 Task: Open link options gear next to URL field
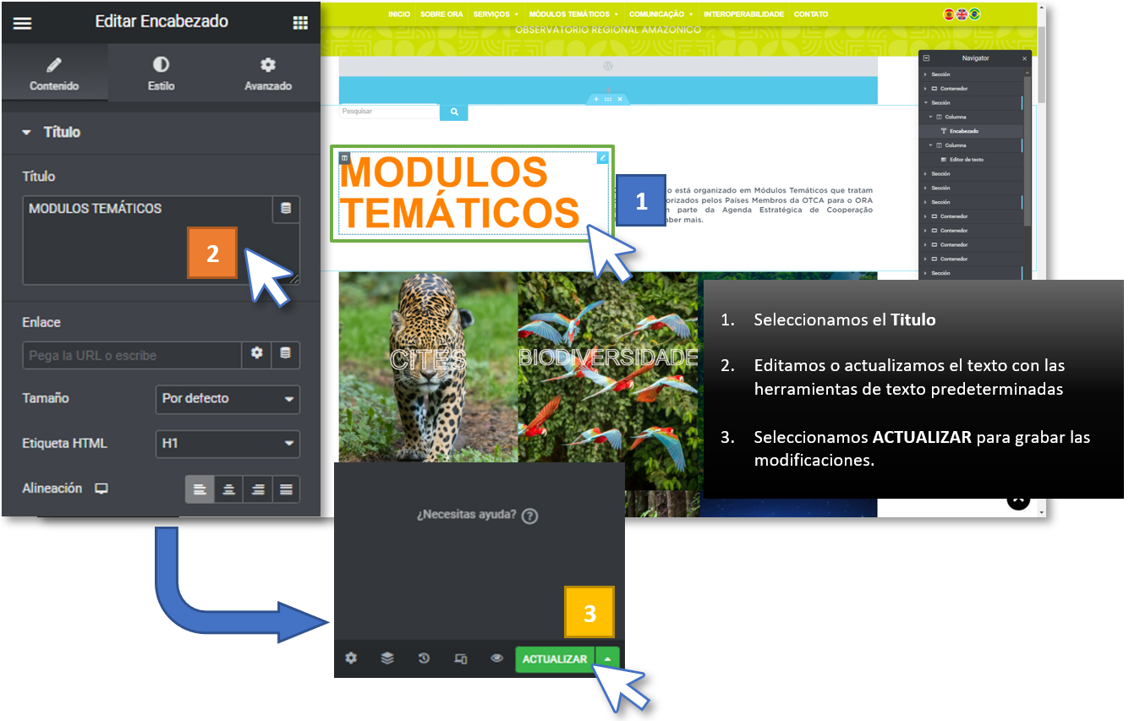(257, 354)
